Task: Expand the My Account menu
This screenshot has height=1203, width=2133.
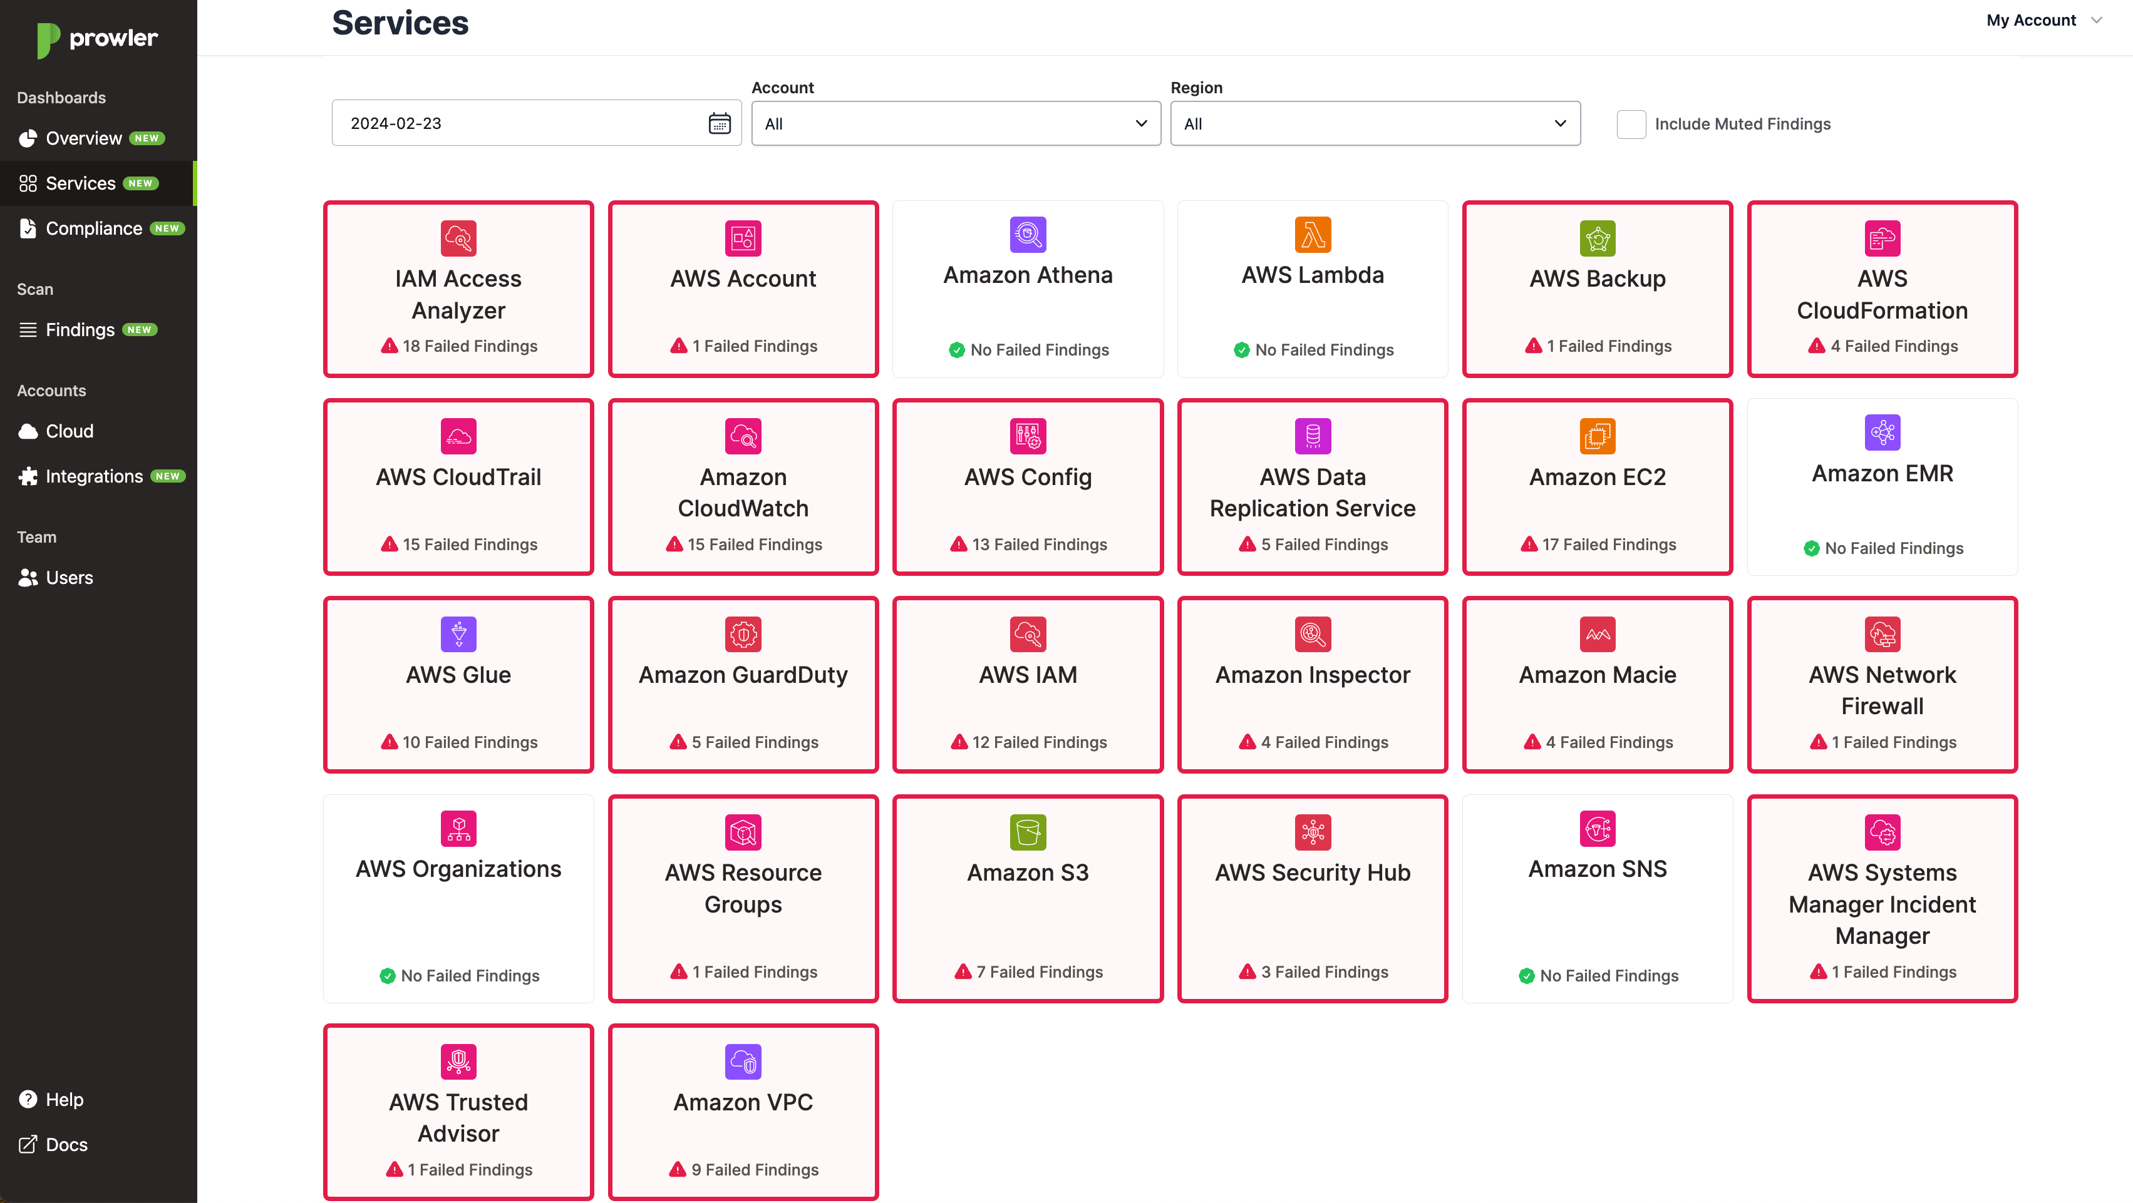Action: click(2043, 20)
